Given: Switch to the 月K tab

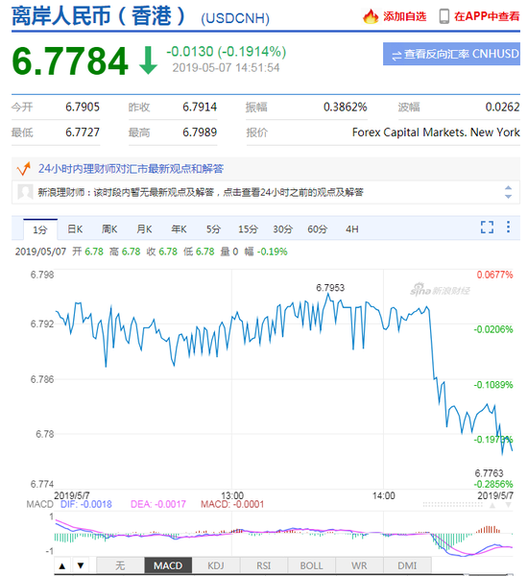Looking at the screenshot, I should [144, 229].
